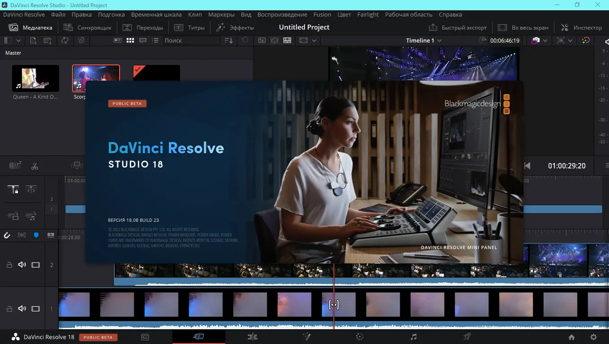
Task: Expand the viewer fit-size dropdown arrow
Action: 314,40
